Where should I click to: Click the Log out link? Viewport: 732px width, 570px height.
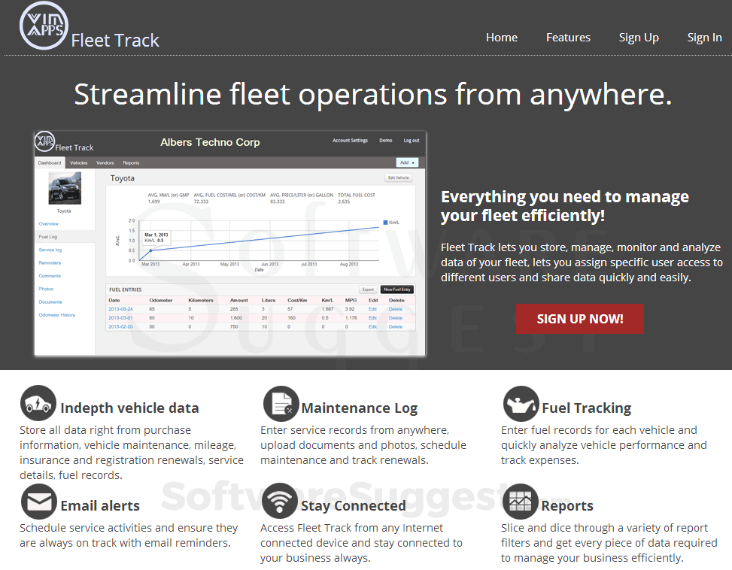click(412, 141)
